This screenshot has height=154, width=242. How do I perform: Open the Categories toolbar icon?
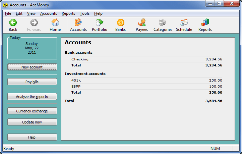pos(163,22)
